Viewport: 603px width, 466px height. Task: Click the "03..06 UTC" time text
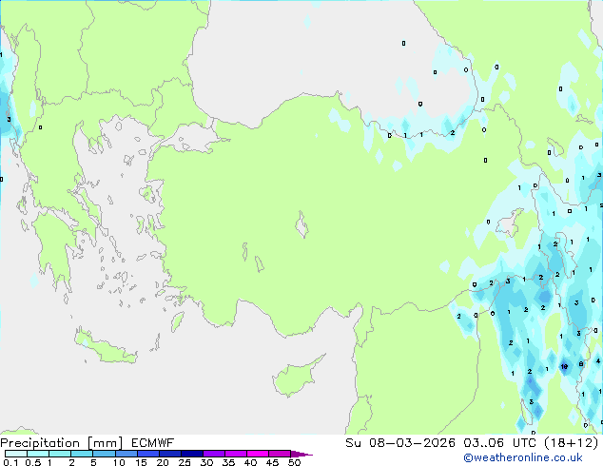[x=500, y=443]
